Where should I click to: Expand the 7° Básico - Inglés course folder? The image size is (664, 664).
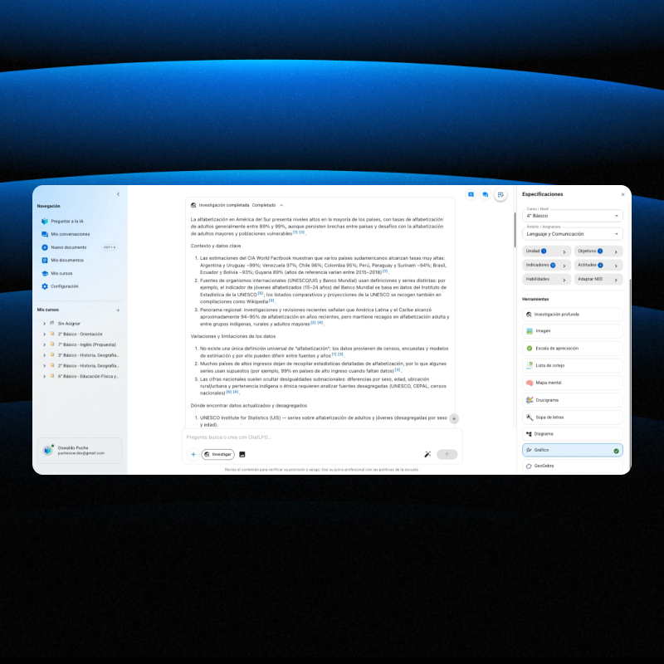pyautogui.click(x=44, y=344)
